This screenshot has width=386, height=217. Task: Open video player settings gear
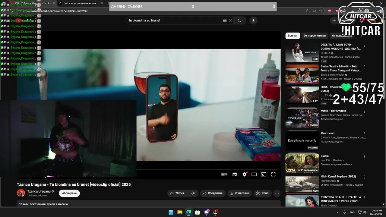(245, 175)
